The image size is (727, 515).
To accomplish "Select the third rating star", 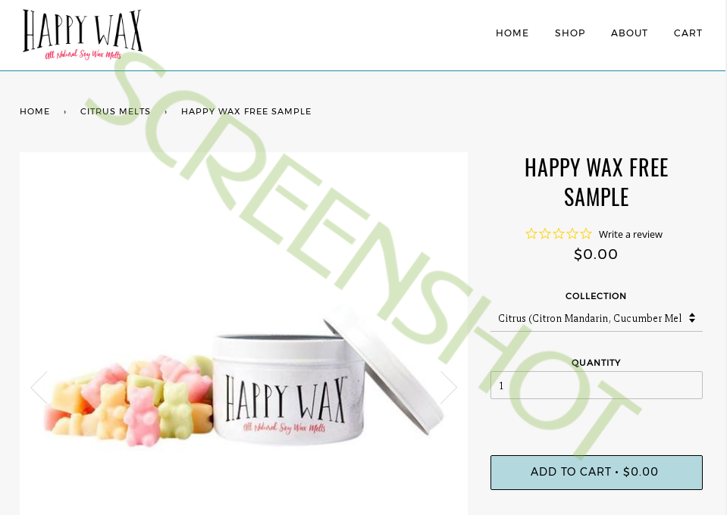I will 559,234.
